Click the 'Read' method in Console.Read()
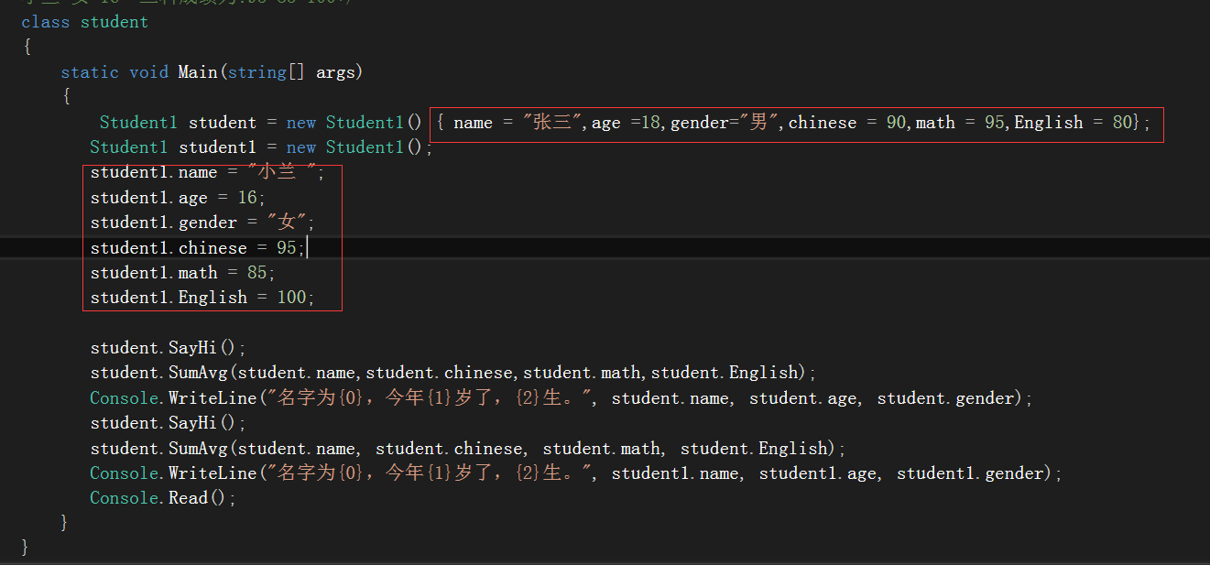This screenshot has height=565, width=1210. coord(188,498)
